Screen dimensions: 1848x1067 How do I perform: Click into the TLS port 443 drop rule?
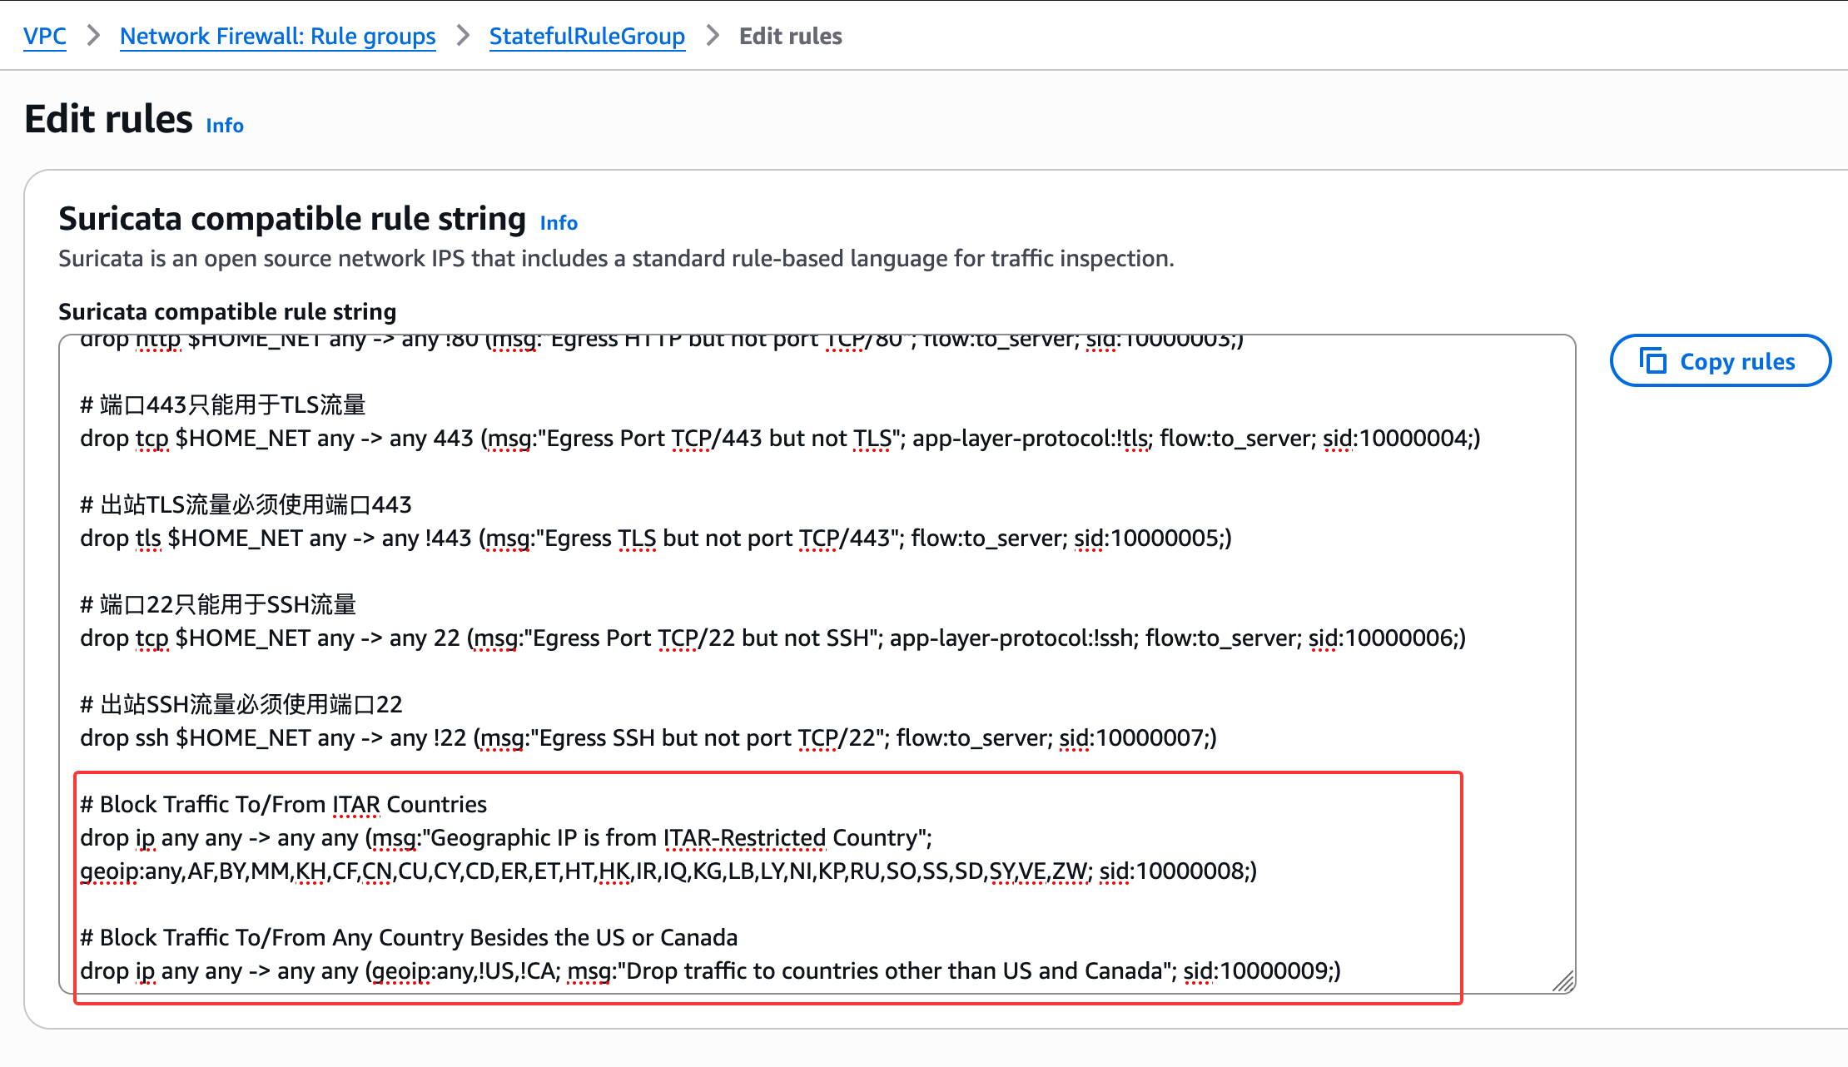(655, 538)
